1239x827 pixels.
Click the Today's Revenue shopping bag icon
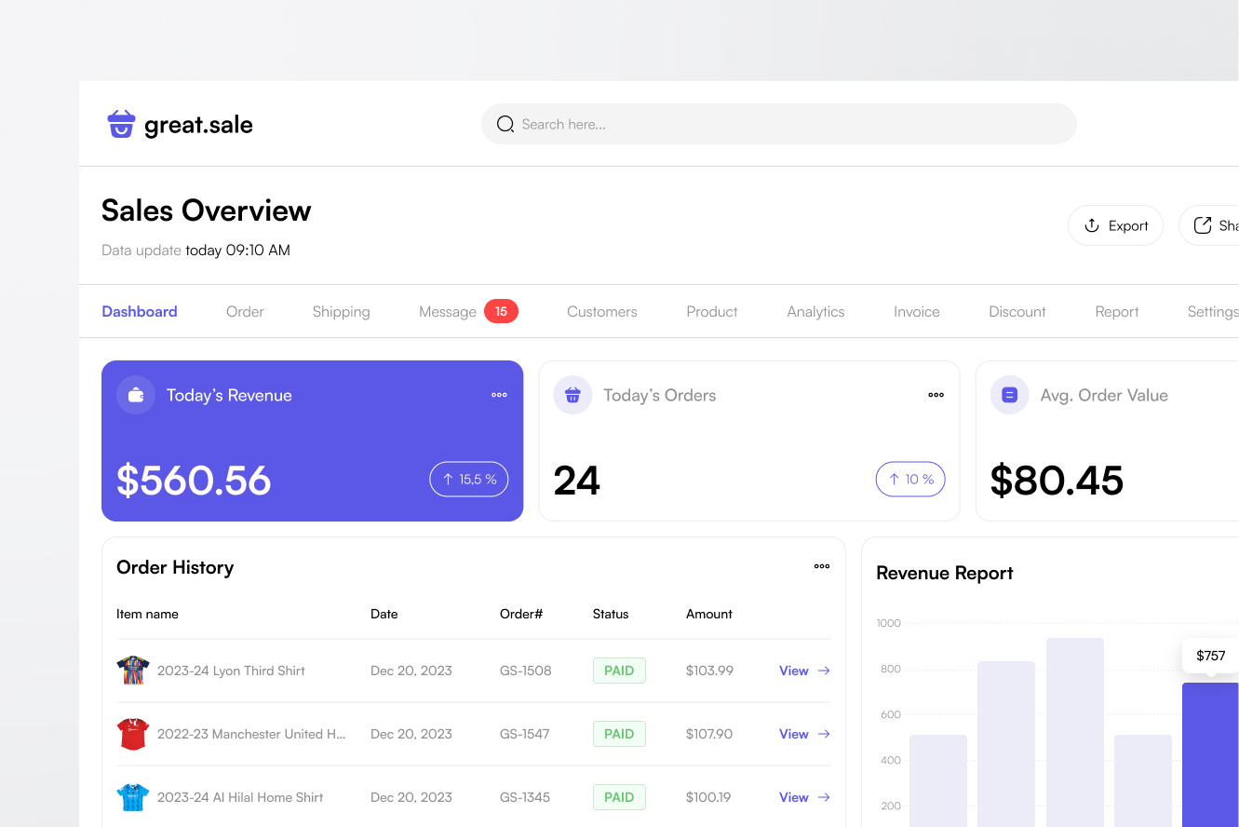pos(135,394)
